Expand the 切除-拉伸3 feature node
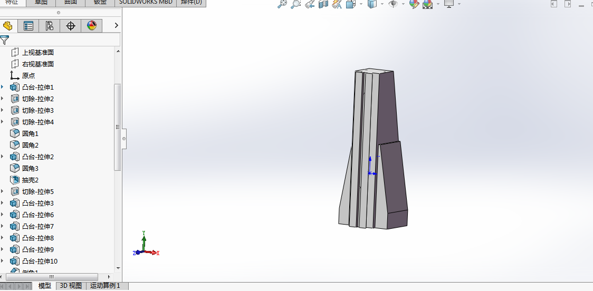 [2, 110]
